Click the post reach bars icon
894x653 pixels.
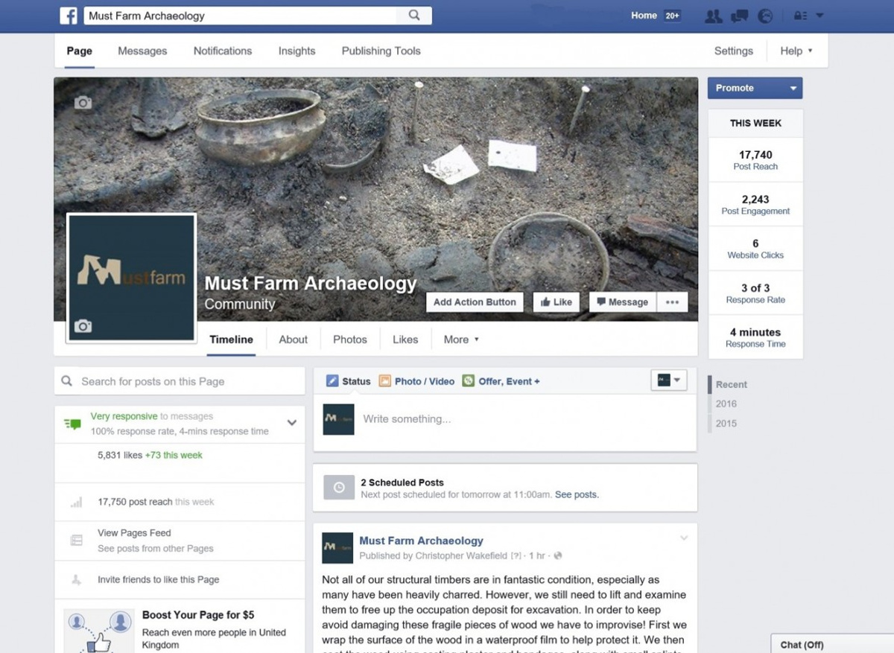[76, 503]
